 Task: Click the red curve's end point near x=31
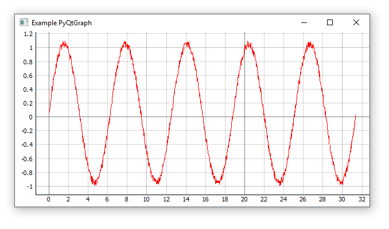click(x=356, y=116)
